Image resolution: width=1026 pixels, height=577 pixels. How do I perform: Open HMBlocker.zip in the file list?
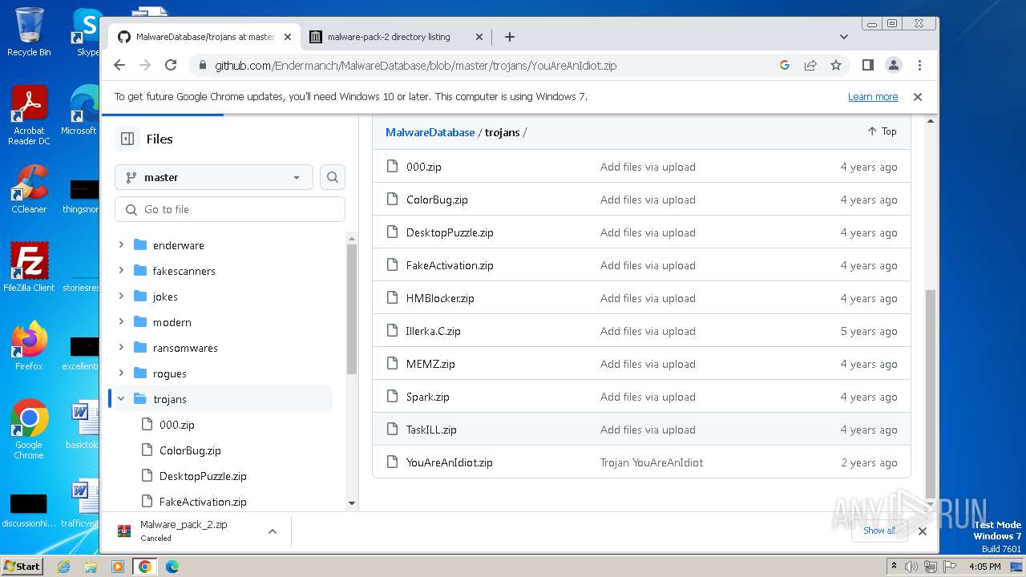(x=440, y=298)
